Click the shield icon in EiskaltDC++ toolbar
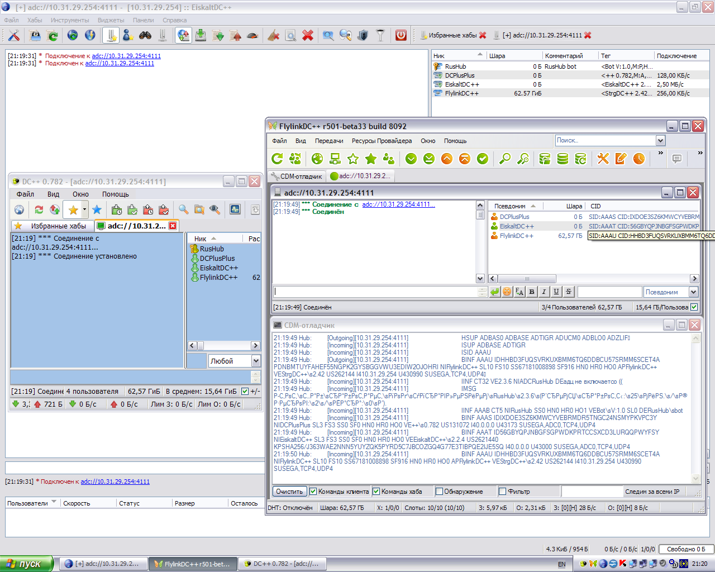 [x=363, y=35]
